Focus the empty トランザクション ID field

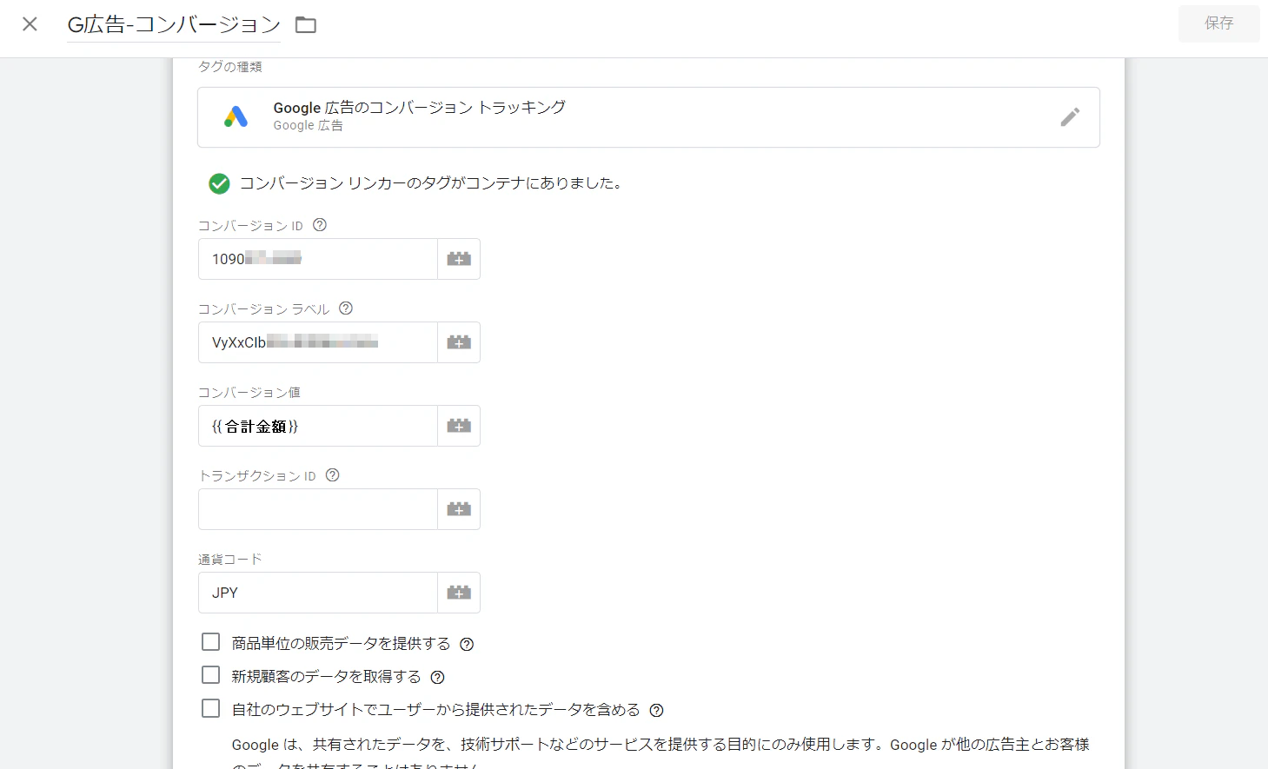pos(317,509)
